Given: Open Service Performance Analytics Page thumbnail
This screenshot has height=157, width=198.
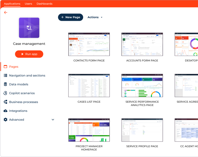Looking at the screenshot, I should 142,86.
